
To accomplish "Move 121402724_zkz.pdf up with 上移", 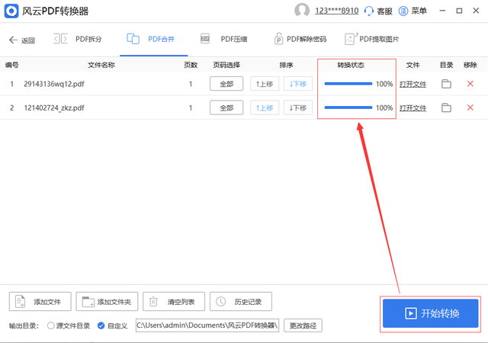I will coord(265,107).
